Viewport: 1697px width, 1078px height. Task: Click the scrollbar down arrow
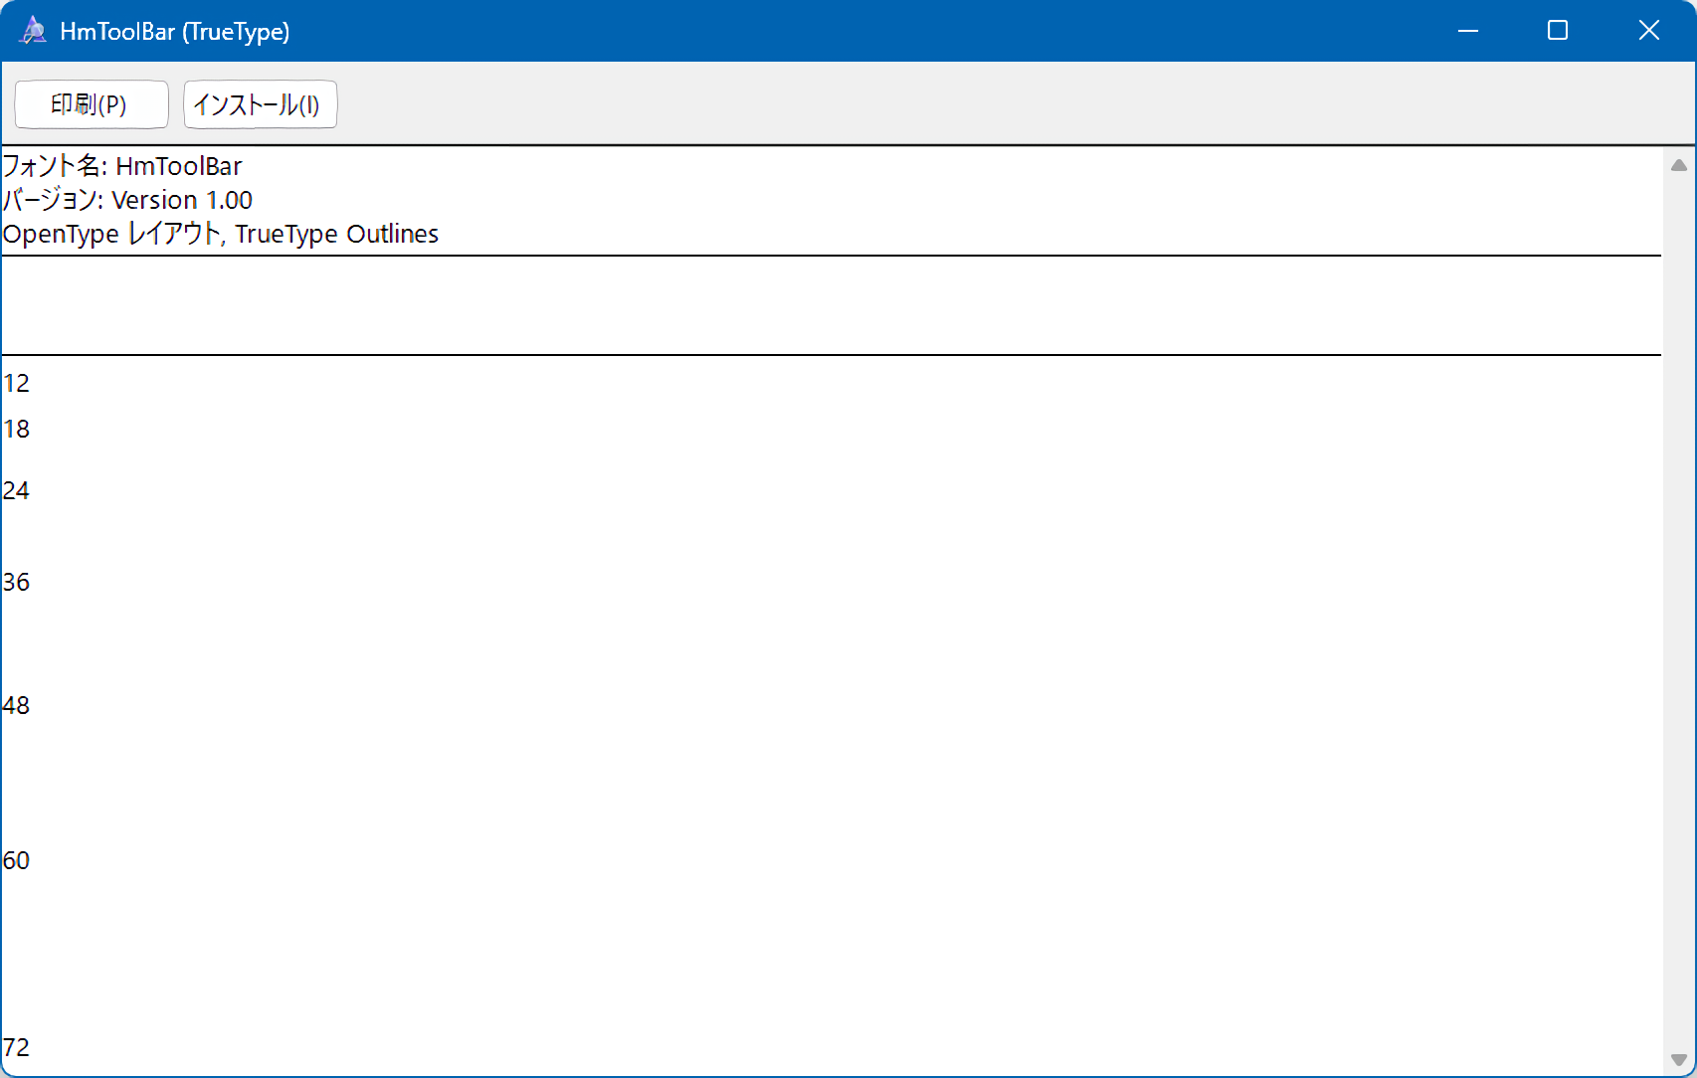click(1679, 1059)
